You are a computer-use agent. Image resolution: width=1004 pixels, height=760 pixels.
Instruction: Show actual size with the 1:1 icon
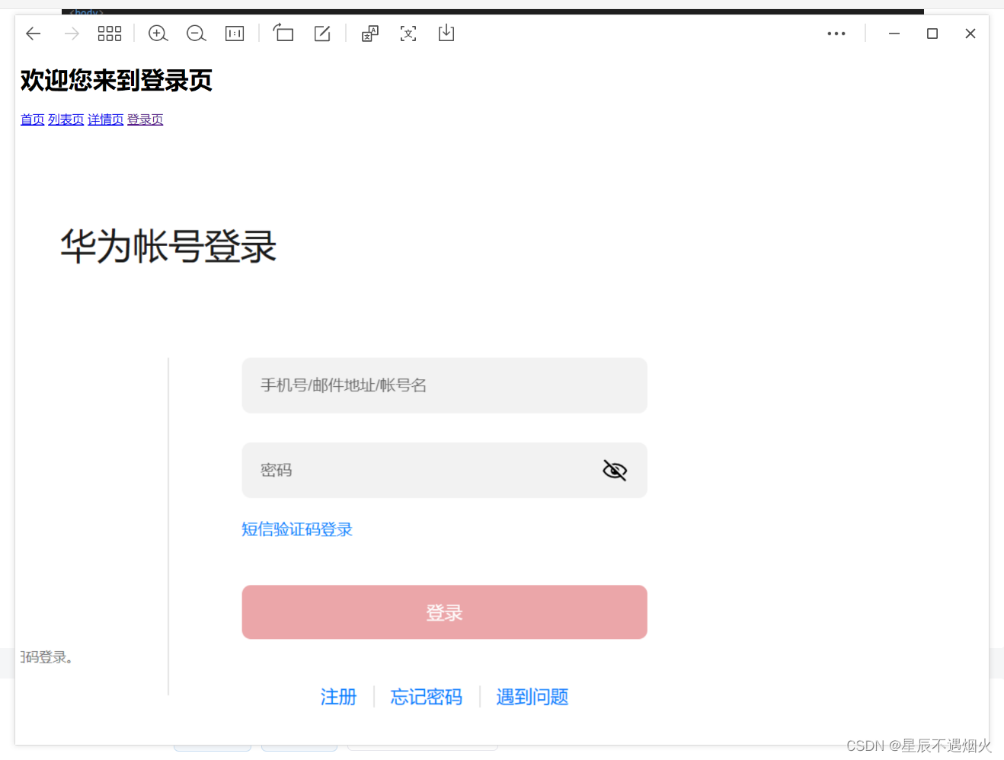(x=235, y=34)
